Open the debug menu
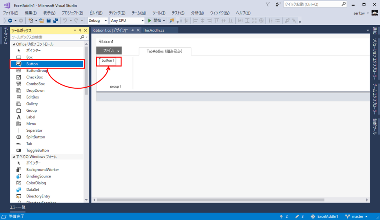This screenshot has height=220, width=380. pos(117,13)
